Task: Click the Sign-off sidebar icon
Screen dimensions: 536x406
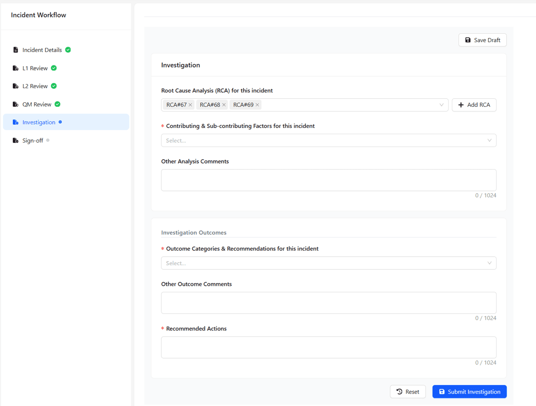Action: [x=16, y=141]
